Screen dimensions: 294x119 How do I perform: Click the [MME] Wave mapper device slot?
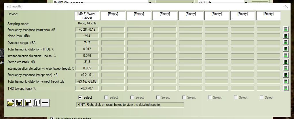point(87,15)
